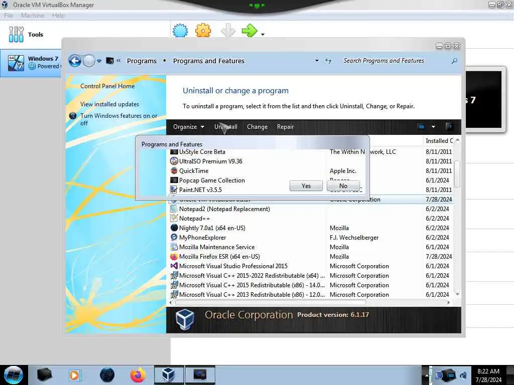Click the vertical scrollbar thumb of program list
Viewport: 514px width, 385px height.
(457, 174)
